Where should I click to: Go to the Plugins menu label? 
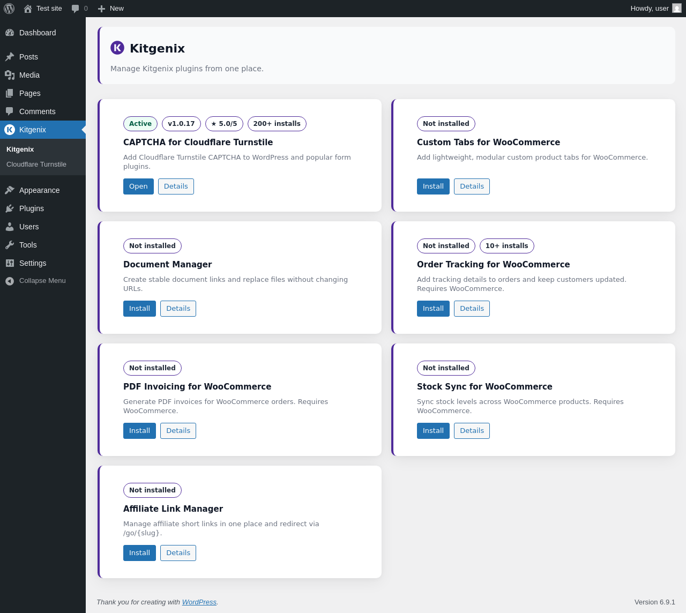pyautogui.click(x=32, y=208)
